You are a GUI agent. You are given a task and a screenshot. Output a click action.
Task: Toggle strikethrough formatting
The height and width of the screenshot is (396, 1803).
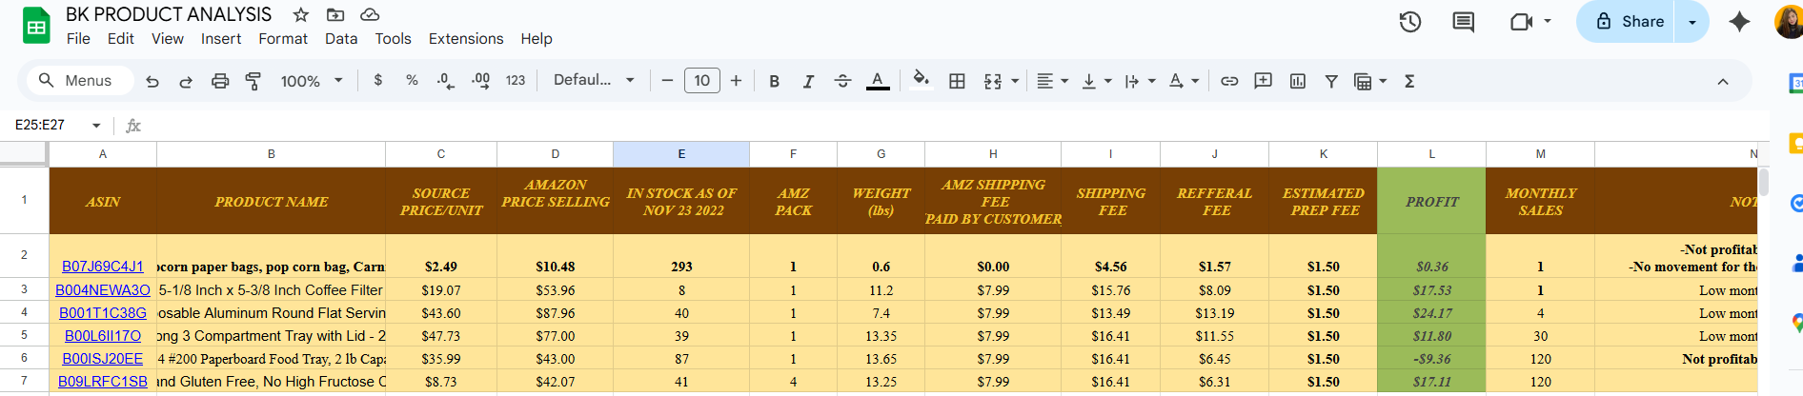click(x=842, y=82)
